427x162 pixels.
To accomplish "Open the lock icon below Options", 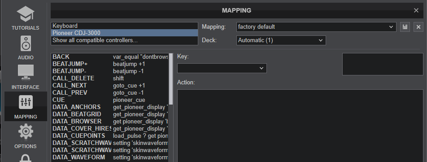I will pos(25,158).
